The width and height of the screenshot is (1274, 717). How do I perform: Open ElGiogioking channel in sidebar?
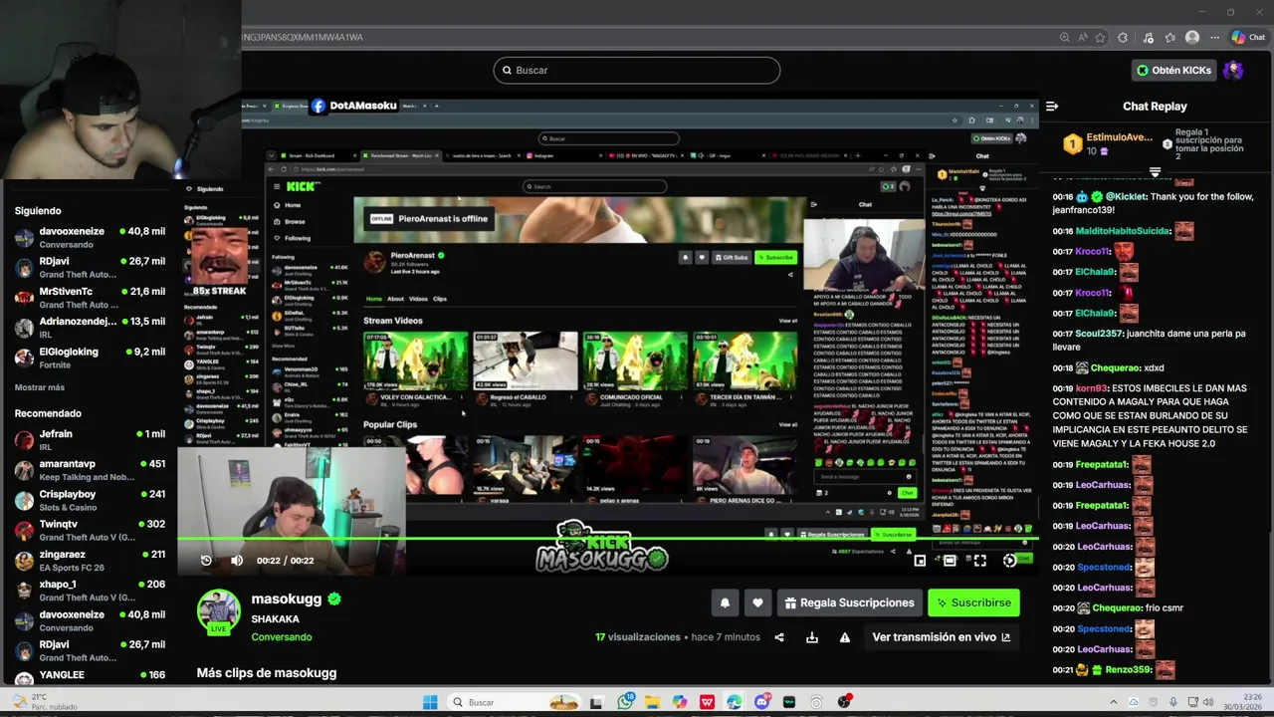90,358
